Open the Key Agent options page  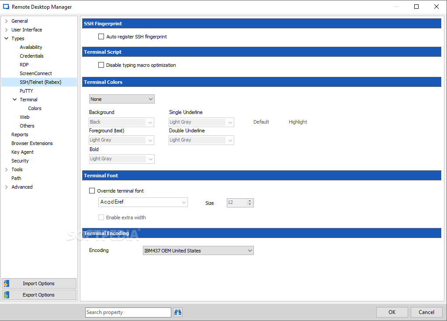23,152
